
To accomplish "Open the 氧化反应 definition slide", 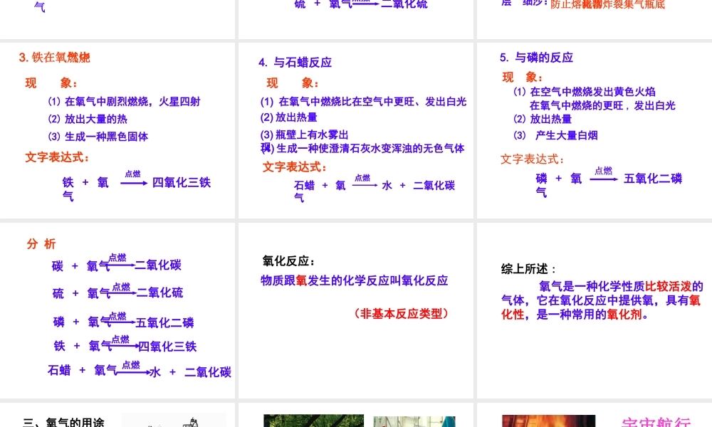I will point(355,310).
